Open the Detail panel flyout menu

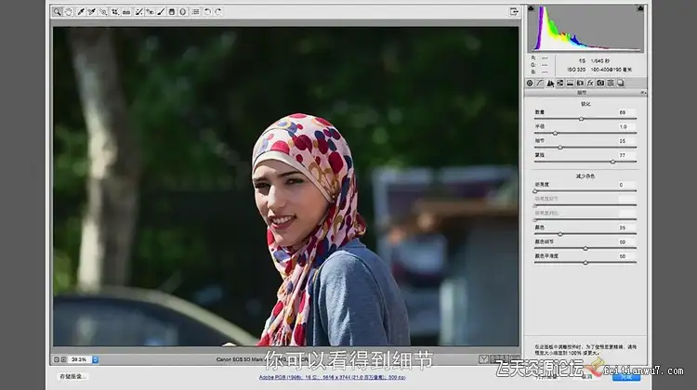tap(643, 92)
